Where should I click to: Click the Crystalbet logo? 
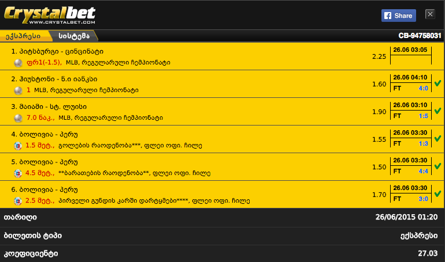click(50, 15)
